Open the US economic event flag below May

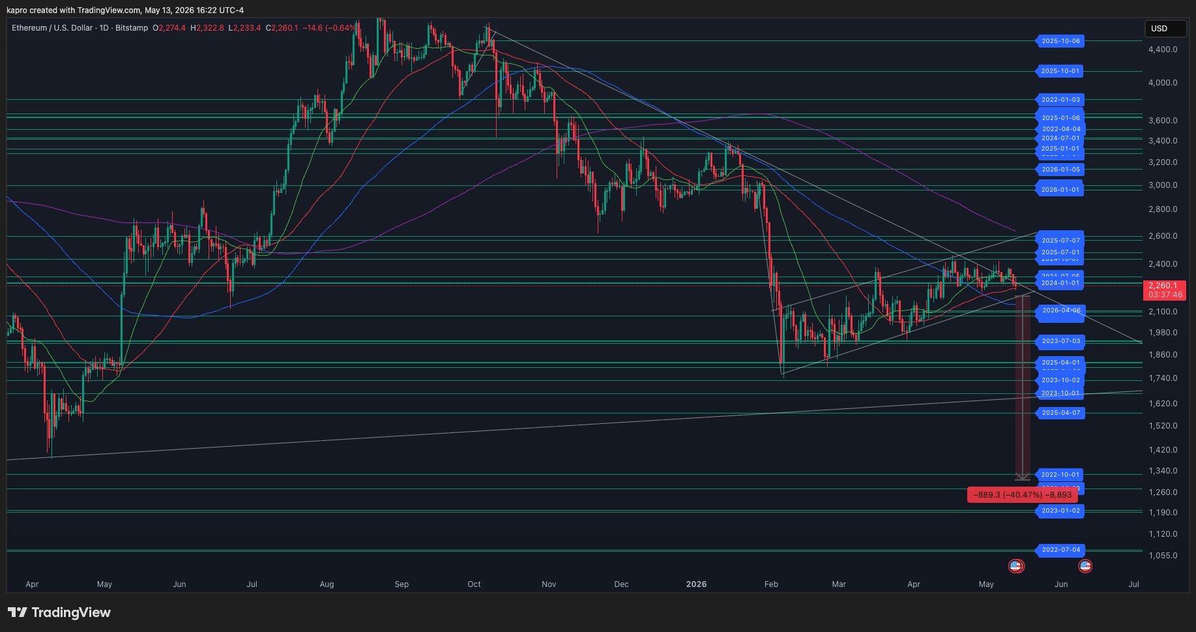[1015, 566]
